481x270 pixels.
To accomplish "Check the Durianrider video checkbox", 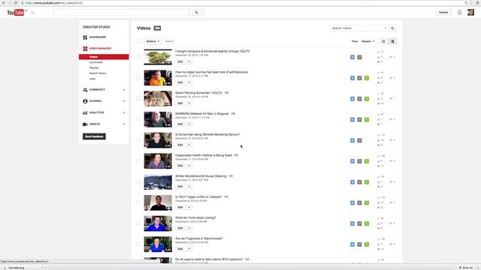I will (x=138, y=140).
